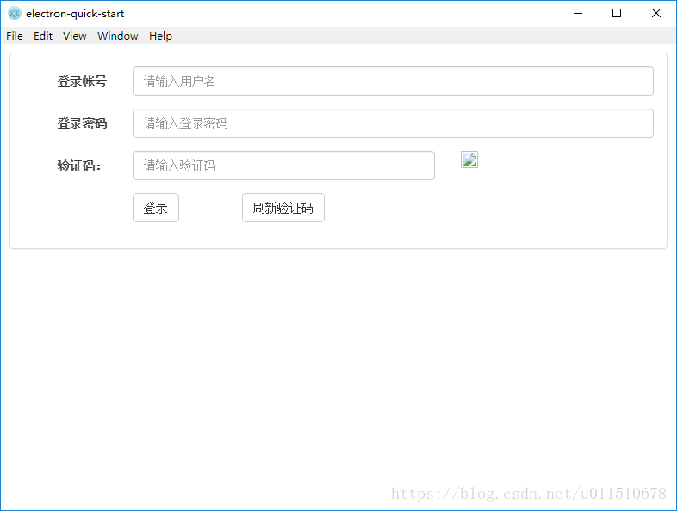677x511 pixels.
Task: Click the 验证码: label text
Action: coord(79,165)
